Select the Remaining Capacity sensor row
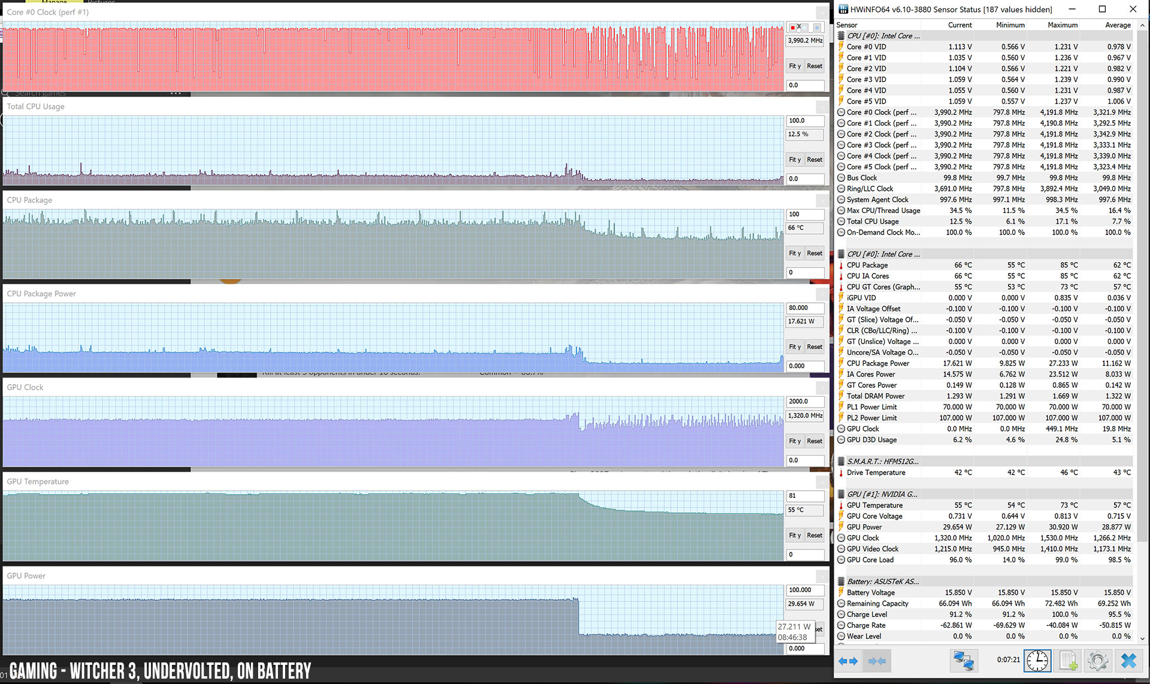This screenshot has width=1150, height=684. tap(984, 604)
